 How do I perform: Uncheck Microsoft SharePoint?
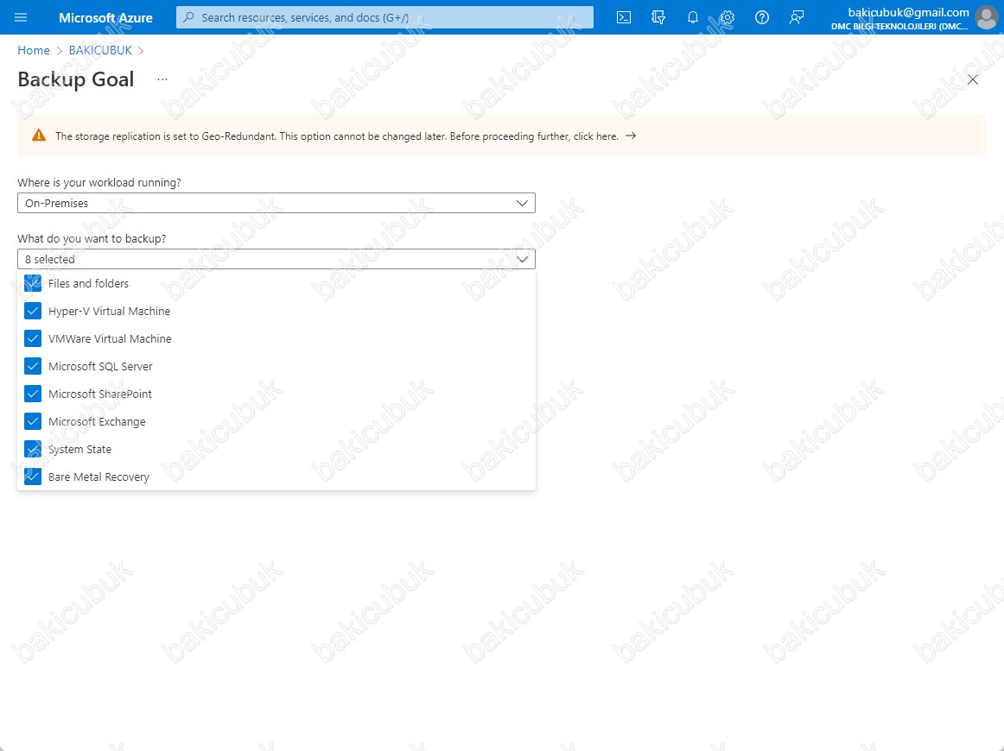(33, 394)
